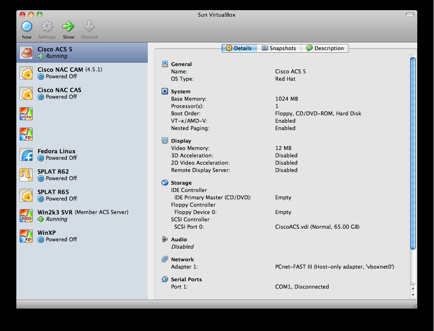This screenshot has width=434, height=331.
Task: Click the Discard toolbar icon
Action: tap(89, 27)
